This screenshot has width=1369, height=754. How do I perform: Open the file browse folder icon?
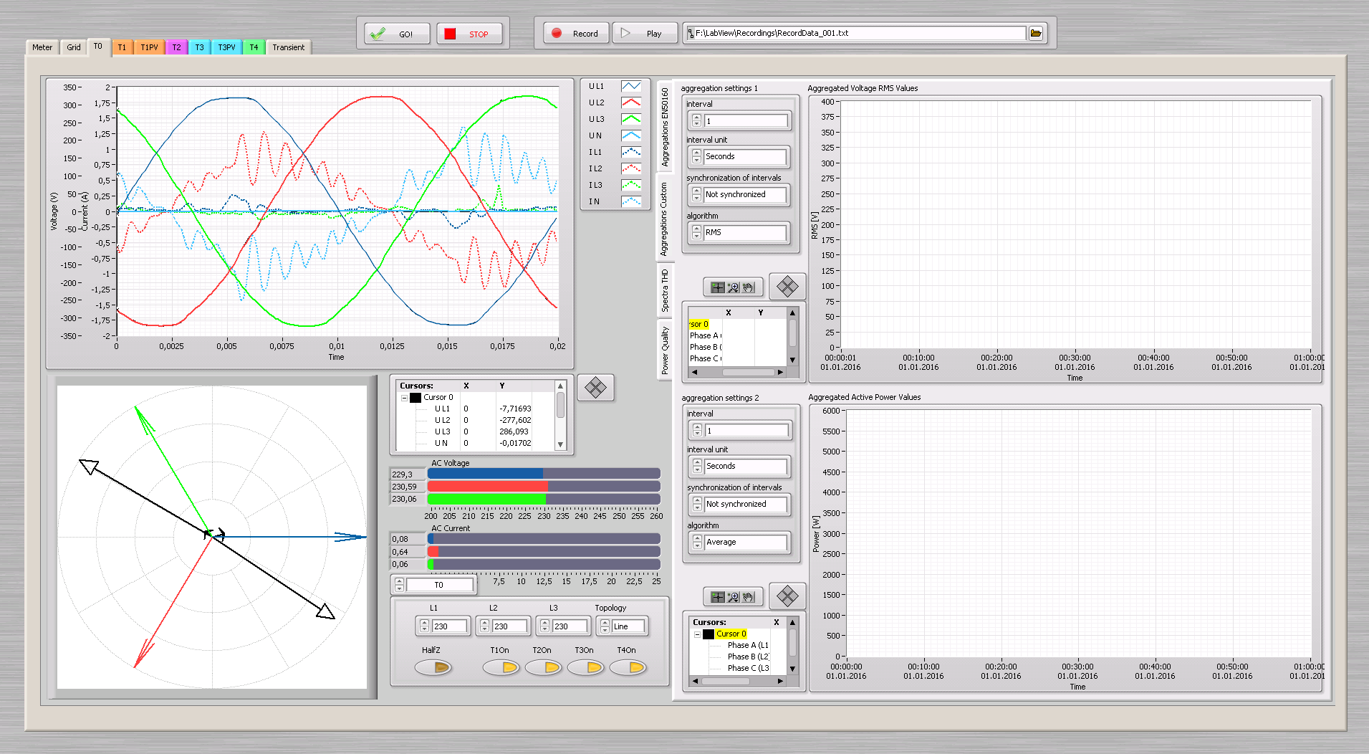pos(1036,33)
